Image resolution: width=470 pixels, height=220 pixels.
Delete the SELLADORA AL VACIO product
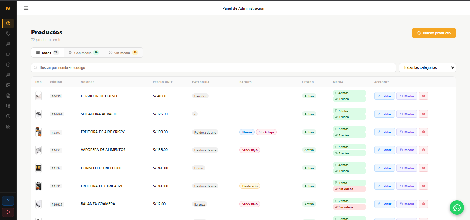tap(424, 114)
